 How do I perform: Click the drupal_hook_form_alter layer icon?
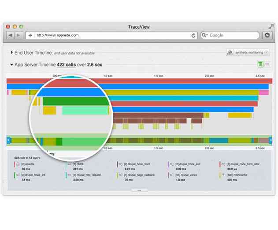pyautogui.click(x=223, y=164)
